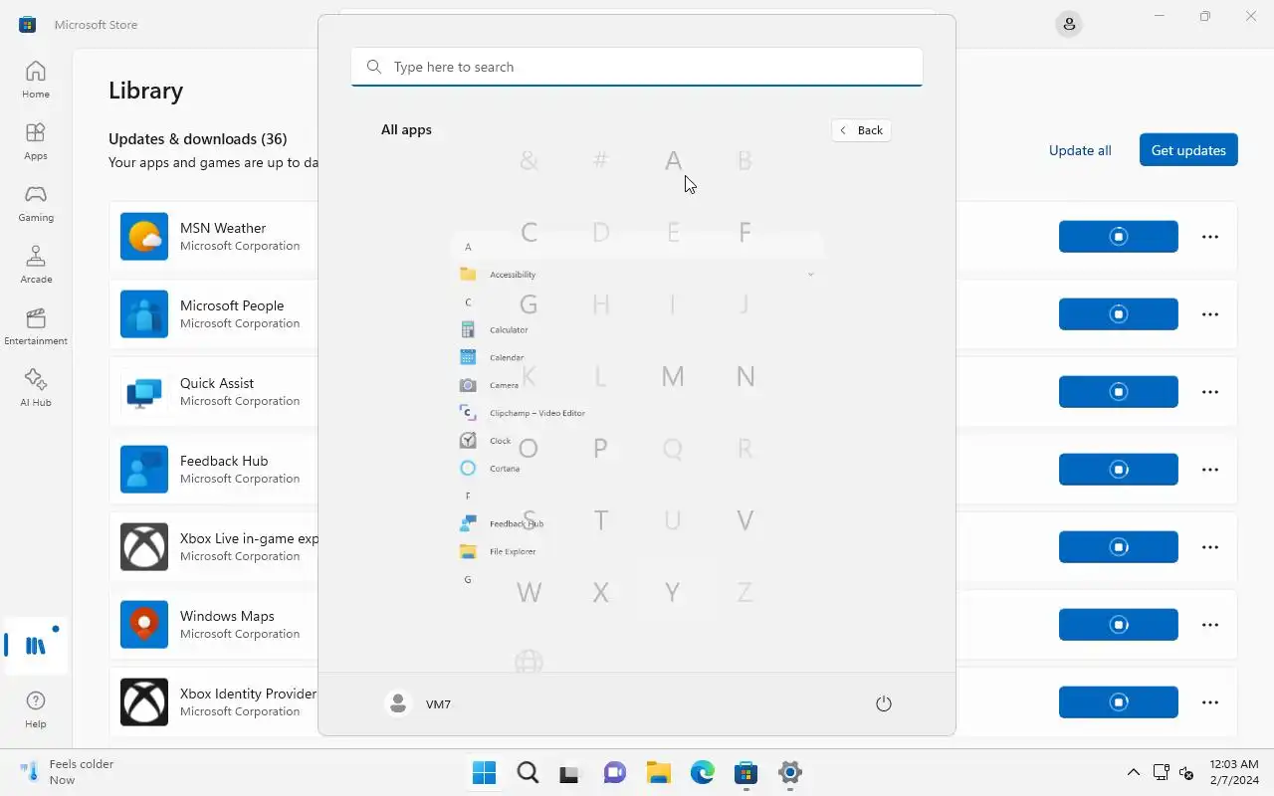Open more options for Microsoft People
The width and height of the screenshot is (1274, 796).
coord(1210,314)
